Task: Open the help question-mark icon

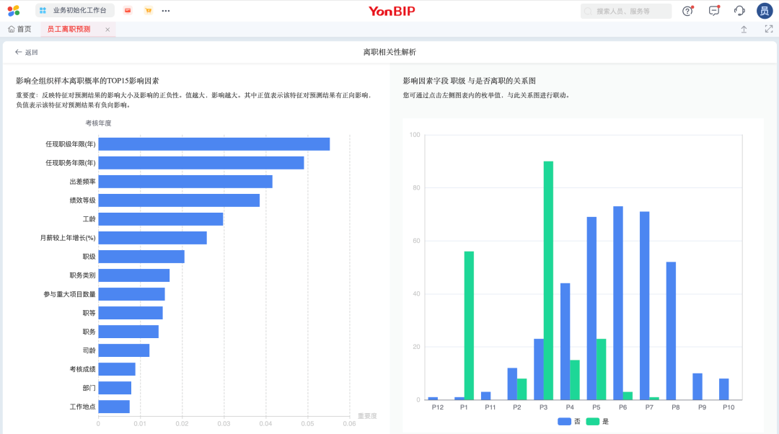Action: [687, 11]
